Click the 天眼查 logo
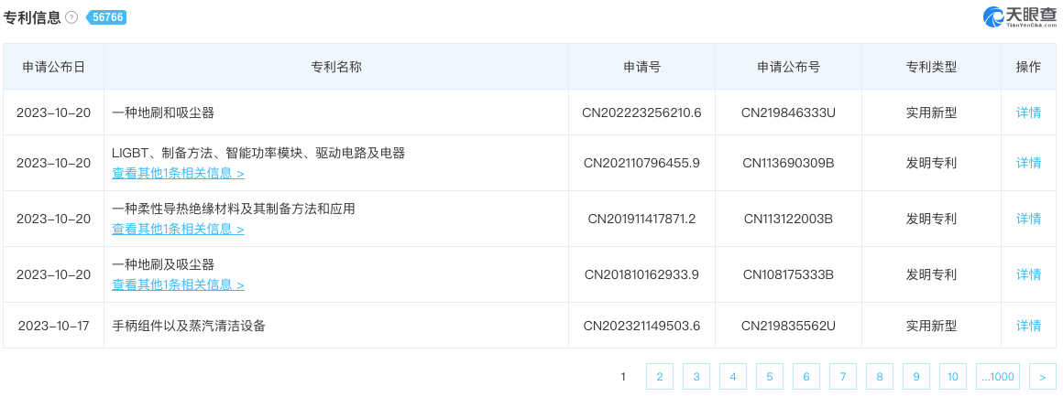The height and width of the screenshot is (397, 1063). point(1019,16)
